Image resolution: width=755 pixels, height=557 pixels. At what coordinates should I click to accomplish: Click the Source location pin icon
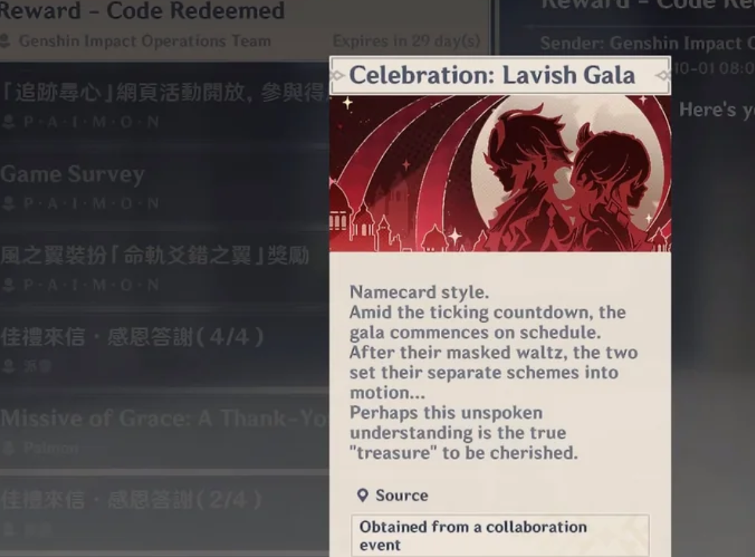click(362, 496)
